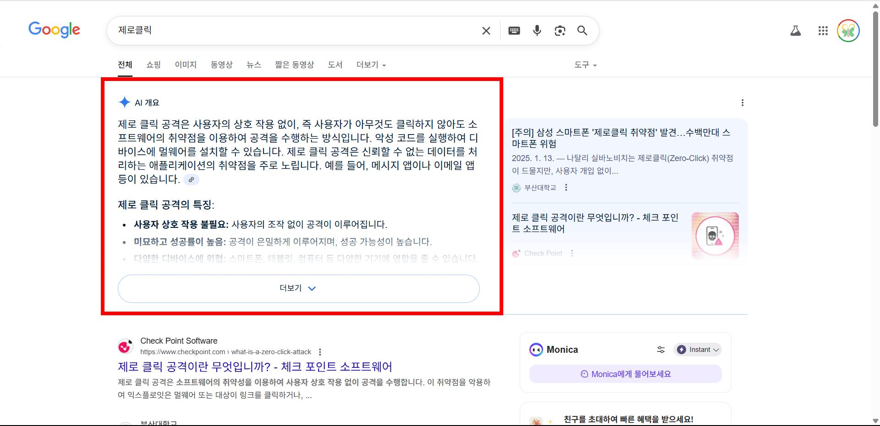Open the 도구 tools dropdown
This screenshot has height=426, width=880.
(x=585, y=65)
